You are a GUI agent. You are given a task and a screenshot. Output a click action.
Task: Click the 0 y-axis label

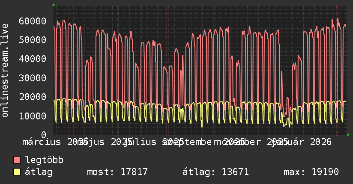pyautogui.click(x=44, y=135)
